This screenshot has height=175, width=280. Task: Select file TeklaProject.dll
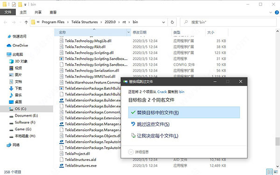77,154
